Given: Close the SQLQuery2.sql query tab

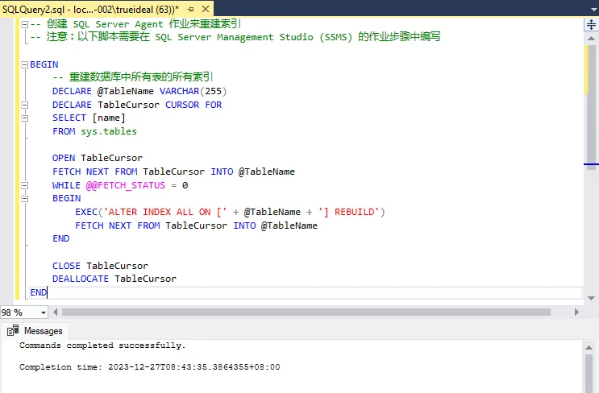Looking at the screenshot, I should pos(204,7).
